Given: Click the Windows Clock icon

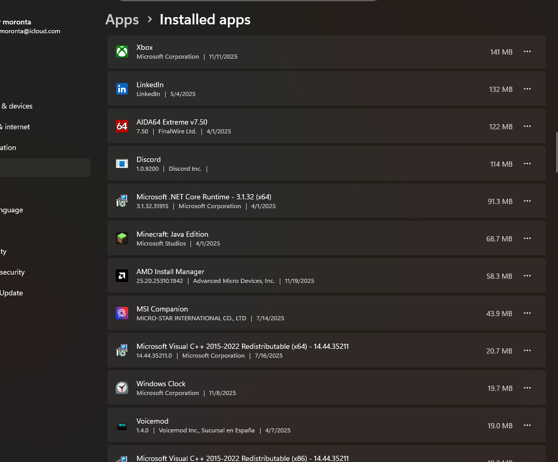Looking at the screenshot, I should [122, 388].
